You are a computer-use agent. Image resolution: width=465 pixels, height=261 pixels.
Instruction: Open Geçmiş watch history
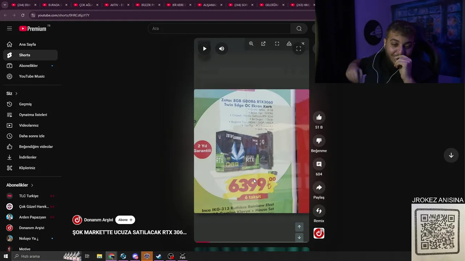31,104
